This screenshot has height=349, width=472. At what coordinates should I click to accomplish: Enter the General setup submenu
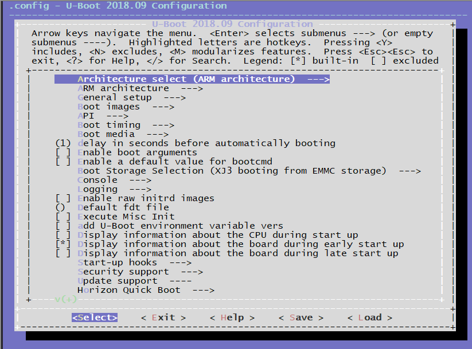coord(131,97)
